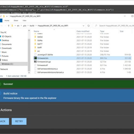The image size is (134, 134).
Task: Click the Refresh button in address bar
Action: click(88, 26)
